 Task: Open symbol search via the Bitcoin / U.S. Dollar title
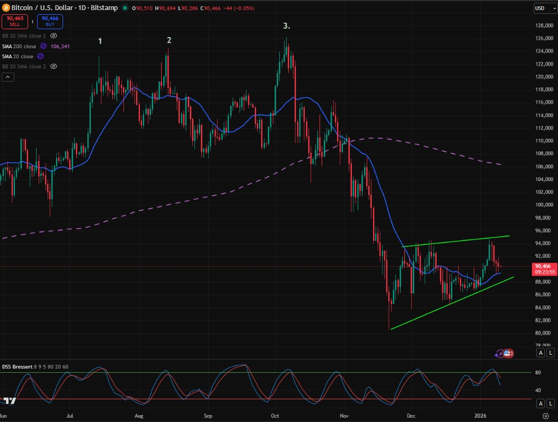pyautogui.click(x=42, y=8)
